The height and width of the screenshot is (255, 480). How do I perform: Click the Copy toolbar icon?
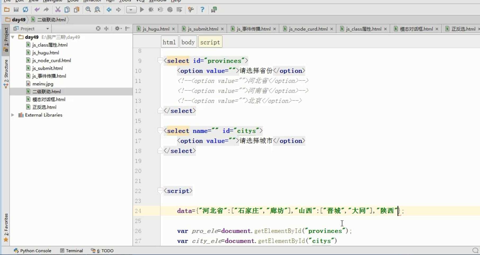[67, 10]
